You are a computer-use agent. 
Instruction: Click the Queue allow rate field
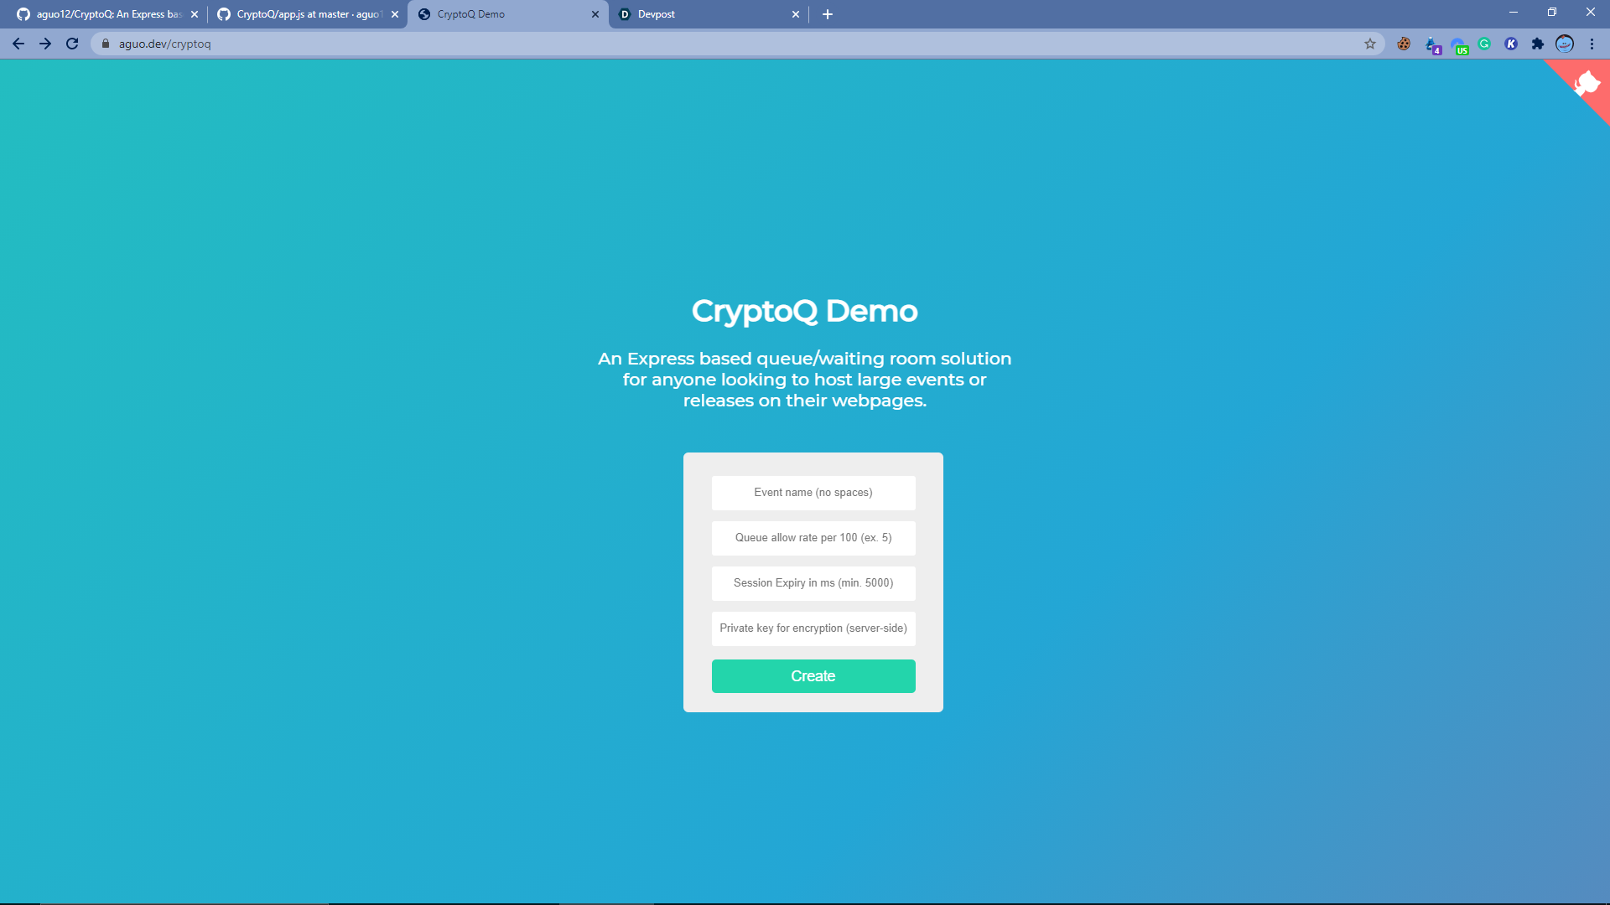pyautogui.click(x=813, y=538)
